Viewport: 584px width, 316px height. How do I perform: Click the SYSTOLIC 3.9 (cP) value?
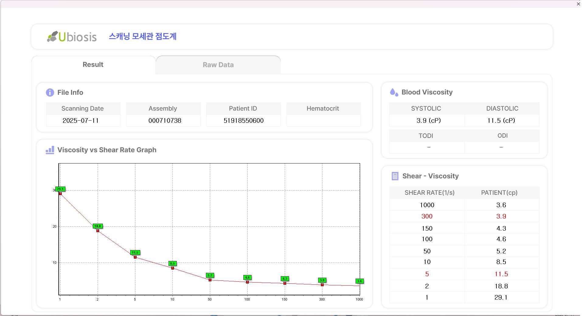click(x=428, y=121)
